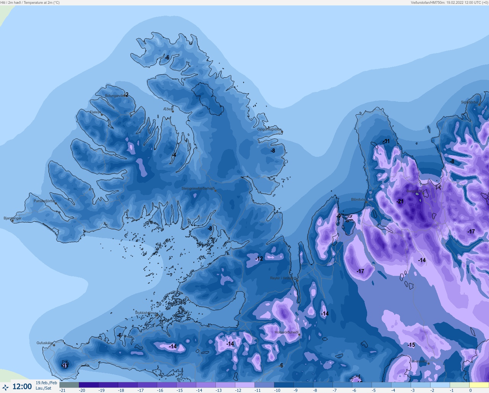
Task: Click the Holtavörðuheiði station marker dot
Action: point(300,335)
